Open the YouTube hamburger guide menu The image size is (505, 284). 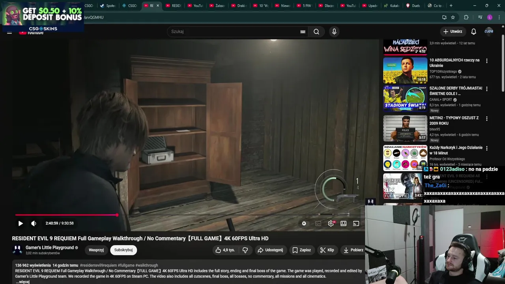9,32
